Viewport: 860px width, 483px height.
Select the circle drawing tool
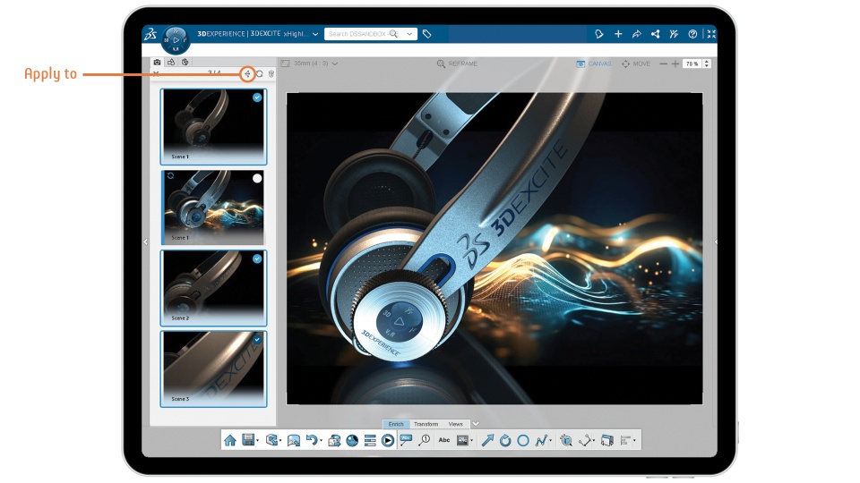click(523, 440)
